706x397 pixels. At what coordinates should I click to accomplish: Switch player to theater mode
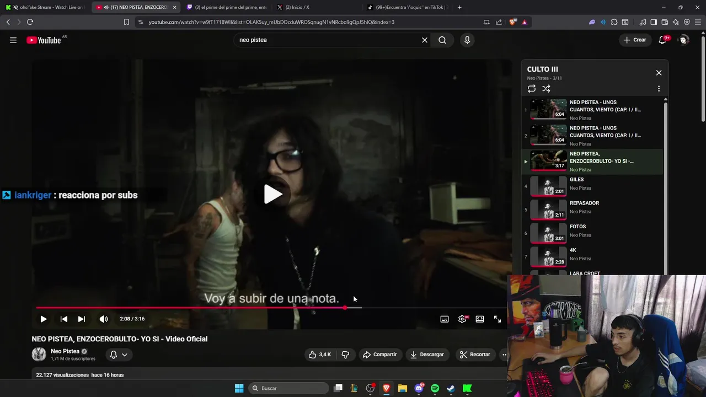pyautogui.click(x=480, y=319)
